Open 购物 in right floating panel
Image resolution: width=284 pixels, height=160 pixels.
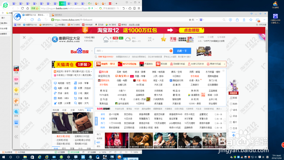233,104
